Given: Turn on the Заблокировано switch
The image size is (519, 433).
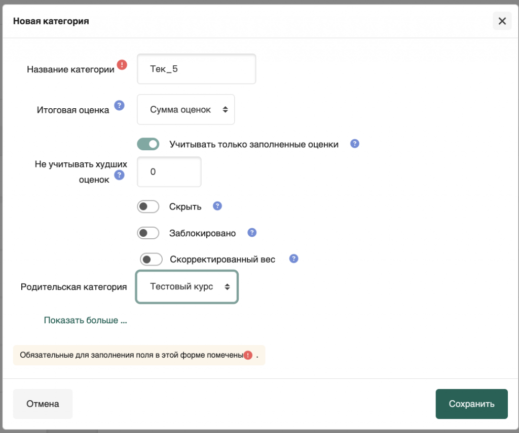Looking at the screenshot, I should (148, 233).
